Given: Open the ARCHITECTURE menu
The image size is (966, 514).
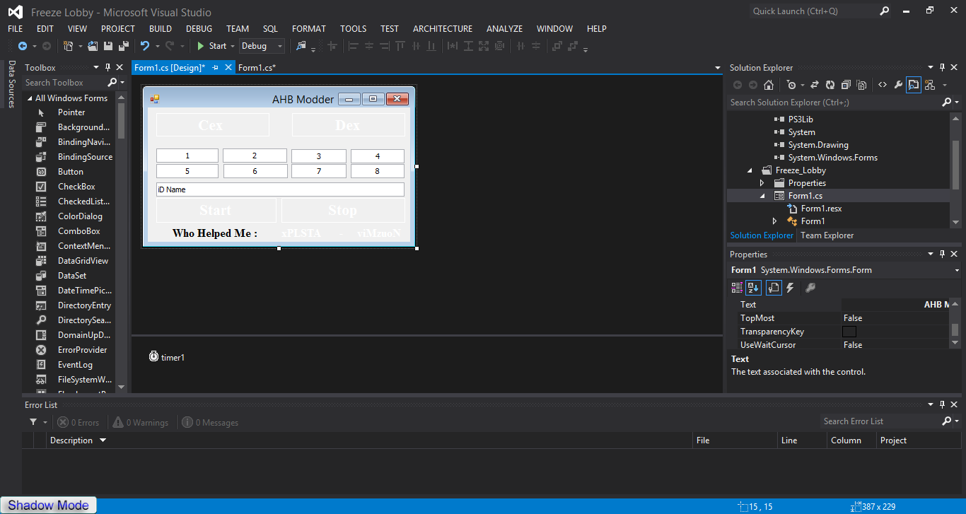Looking at the screenshot, I should 443,29.
